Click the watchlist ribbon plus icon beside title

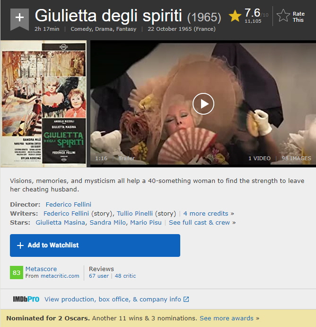tap(19, 19)
